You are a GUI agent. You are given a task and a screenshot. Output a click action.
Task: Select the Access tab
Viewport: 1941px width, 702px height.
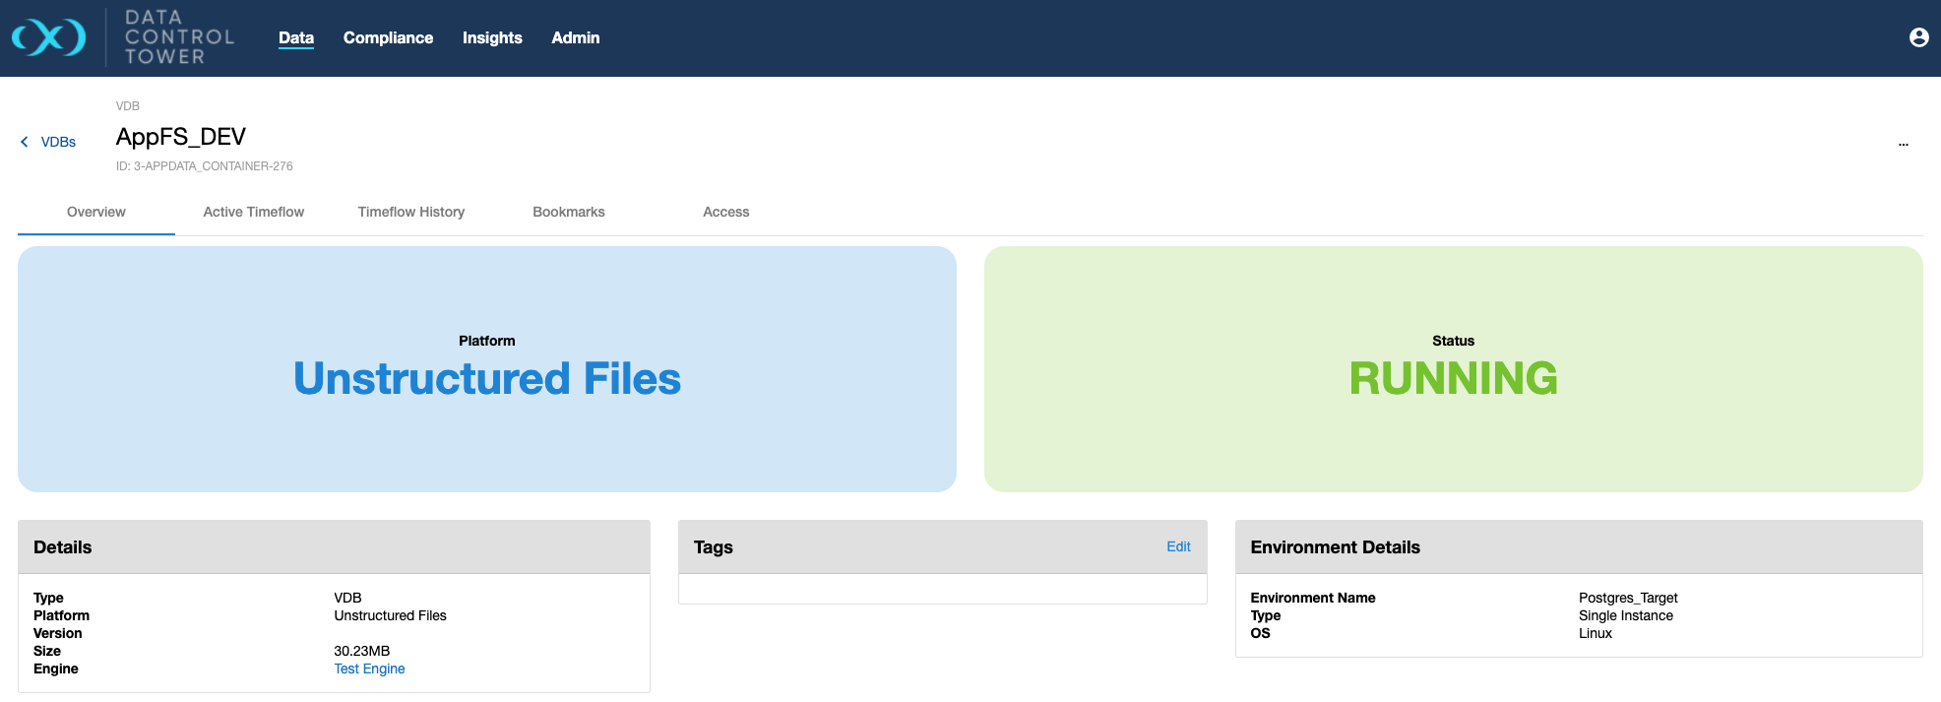point(725,212)
